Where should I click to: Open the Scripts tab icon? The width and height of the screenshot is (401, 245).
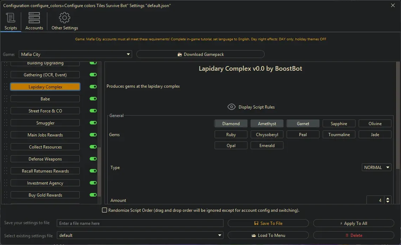click(11, 18)
